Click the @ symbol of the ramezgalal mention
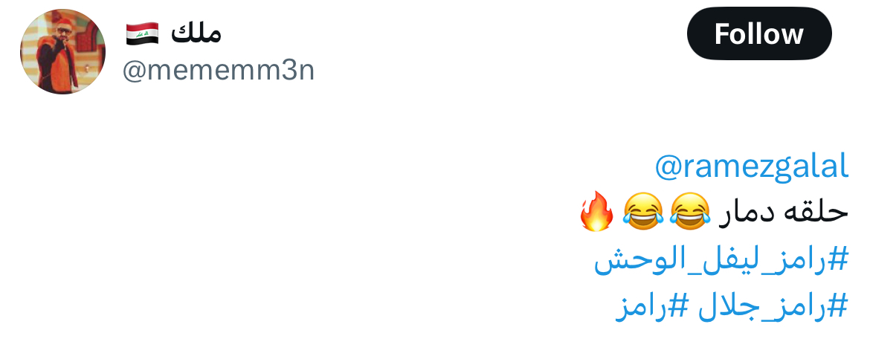The width and height of the screenshot is (870, 359). [x=666, y=167]
